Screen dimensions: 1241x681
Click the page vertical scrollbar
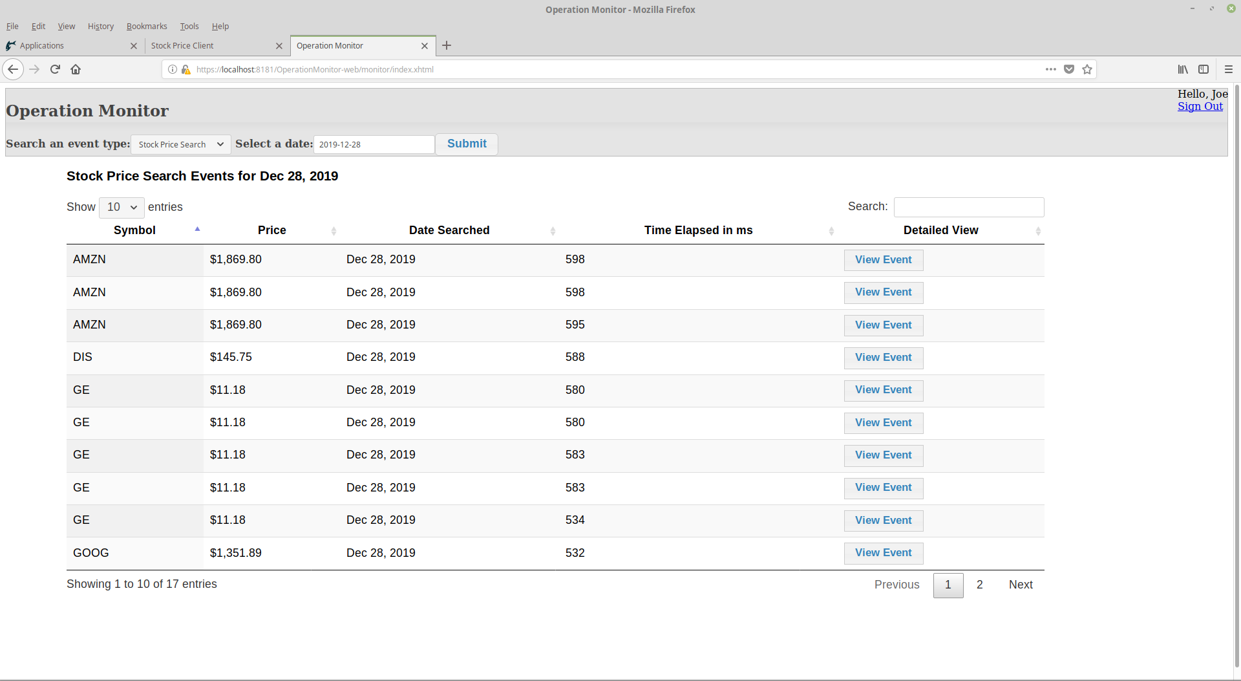[1237, 375]
